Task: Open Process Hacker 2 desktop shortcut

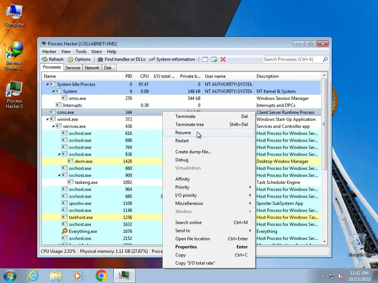Action: pyautogui.click(x=14, y=95)
